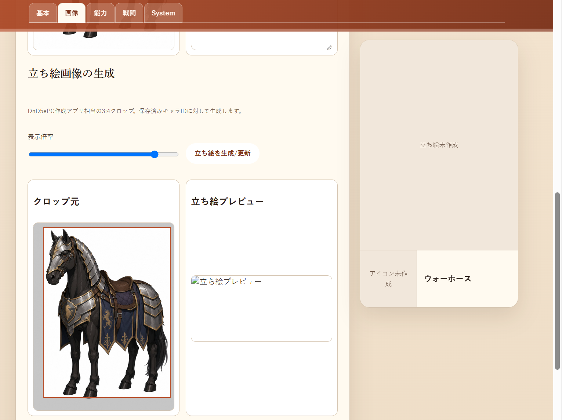562x420 pixels.
Task: Click the 立ち絵未作成 portrait placeholder
Action: point(439,145)
